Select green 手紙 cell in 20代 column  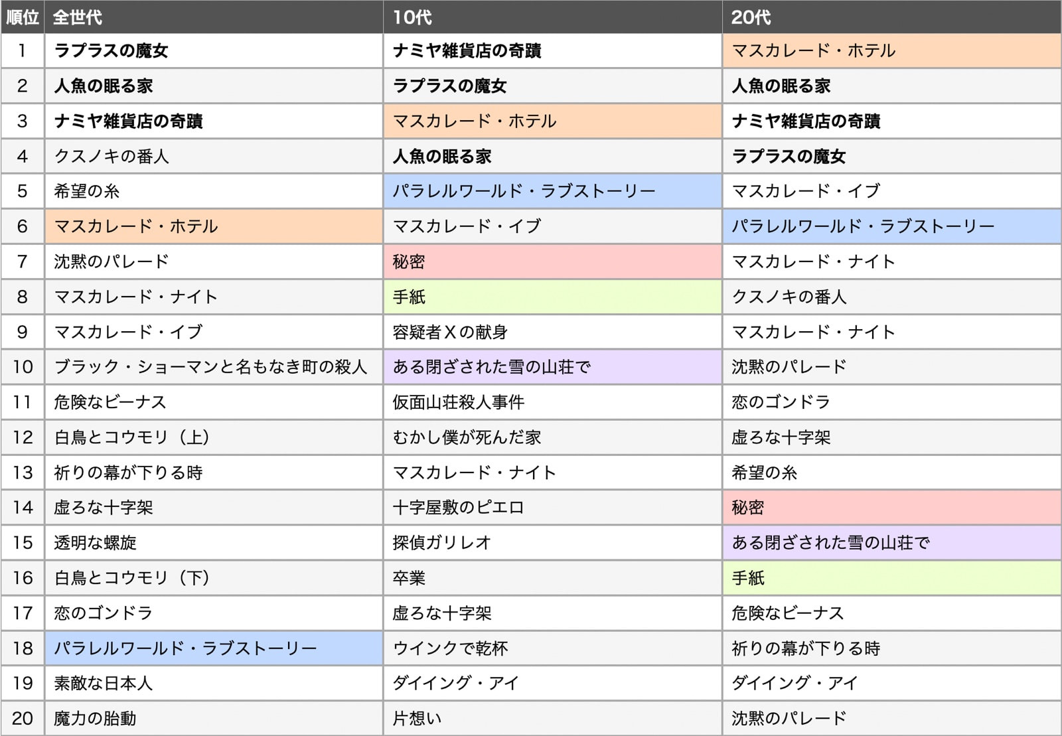click(x=748, y=578)
